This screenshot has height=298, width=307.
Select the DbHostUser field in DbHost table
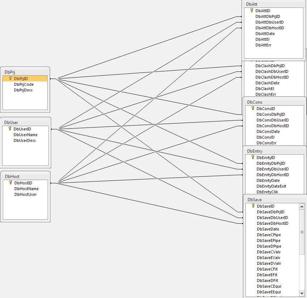(x=25, y=194)
